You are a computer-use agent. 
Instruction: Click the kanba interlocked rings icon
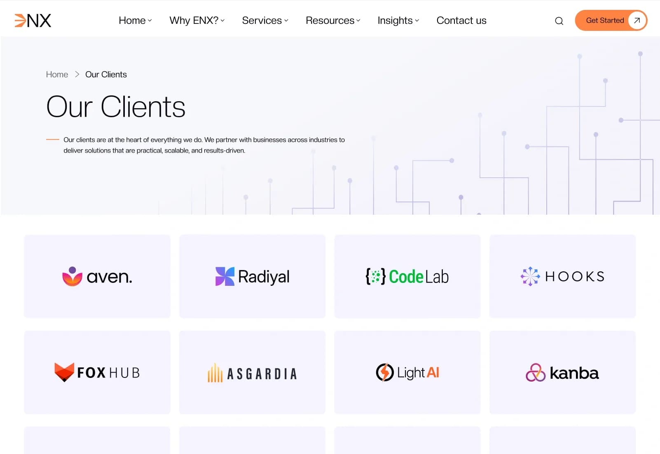coord(536,373)
